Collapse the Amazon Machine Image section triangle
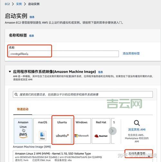Viewport: 161px width, 162px height. pos(10,71)
